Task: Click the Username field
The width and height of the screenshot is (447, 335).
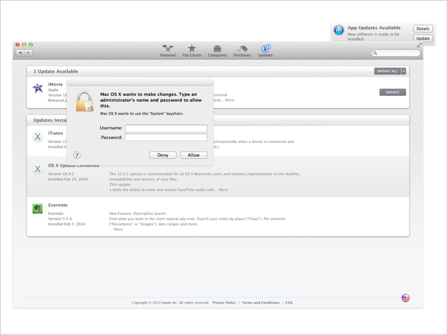Action: [166, 128]
